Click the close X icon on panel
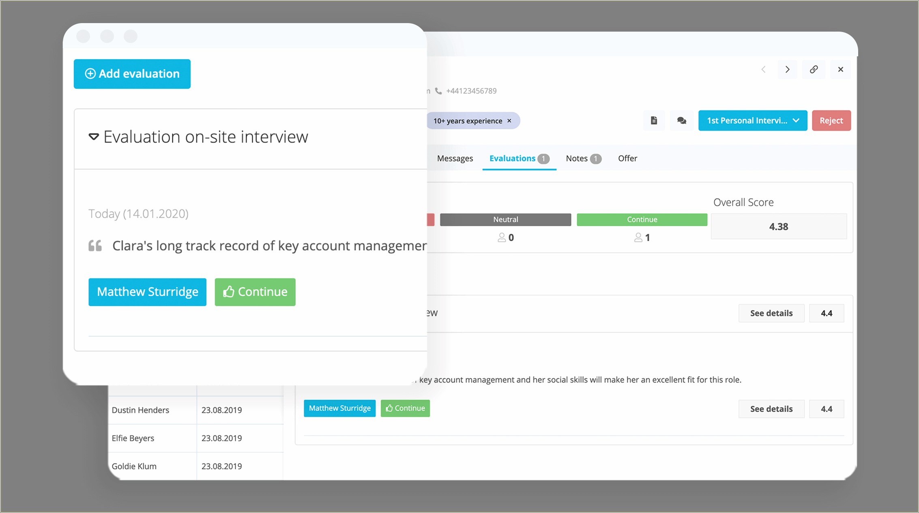Screen dimensions: 919x513 point(840,69)
